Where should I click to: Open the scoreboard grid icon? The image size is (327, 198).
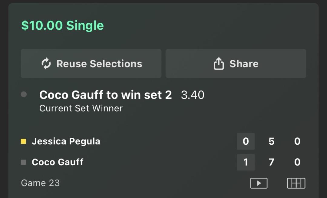tap(296, 183)
